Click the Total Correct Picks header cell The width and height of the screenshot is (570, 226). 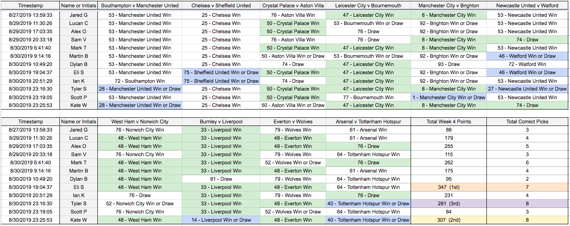pos(527,122)
